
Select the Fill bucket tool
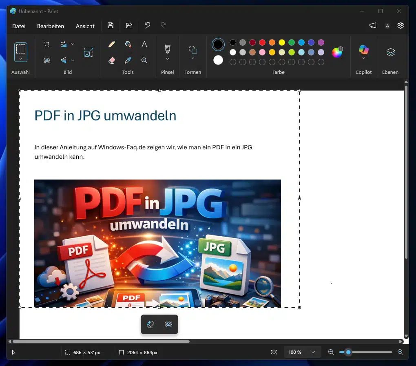(128, 44)
